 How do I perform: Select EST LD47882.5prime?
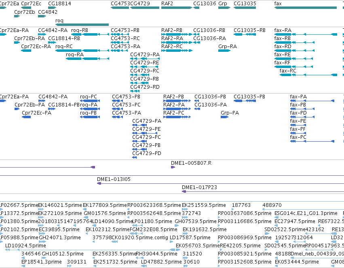coord(161,262)
